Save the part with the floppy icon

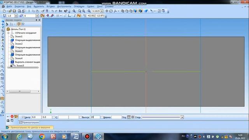[14, 11]
